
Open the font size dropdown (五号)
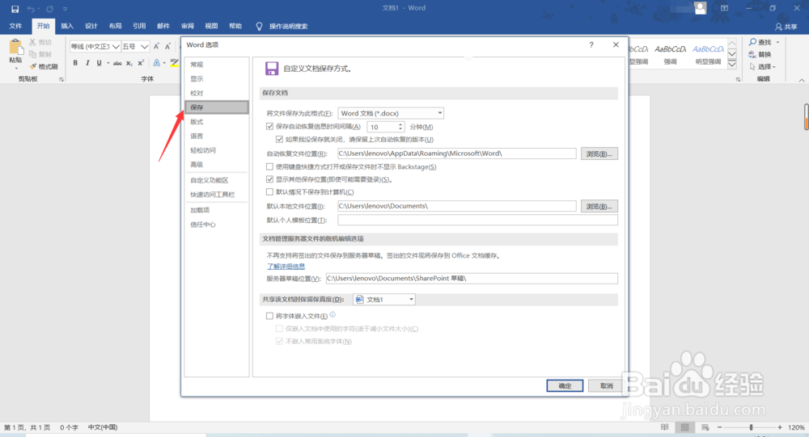pos(145,46)
